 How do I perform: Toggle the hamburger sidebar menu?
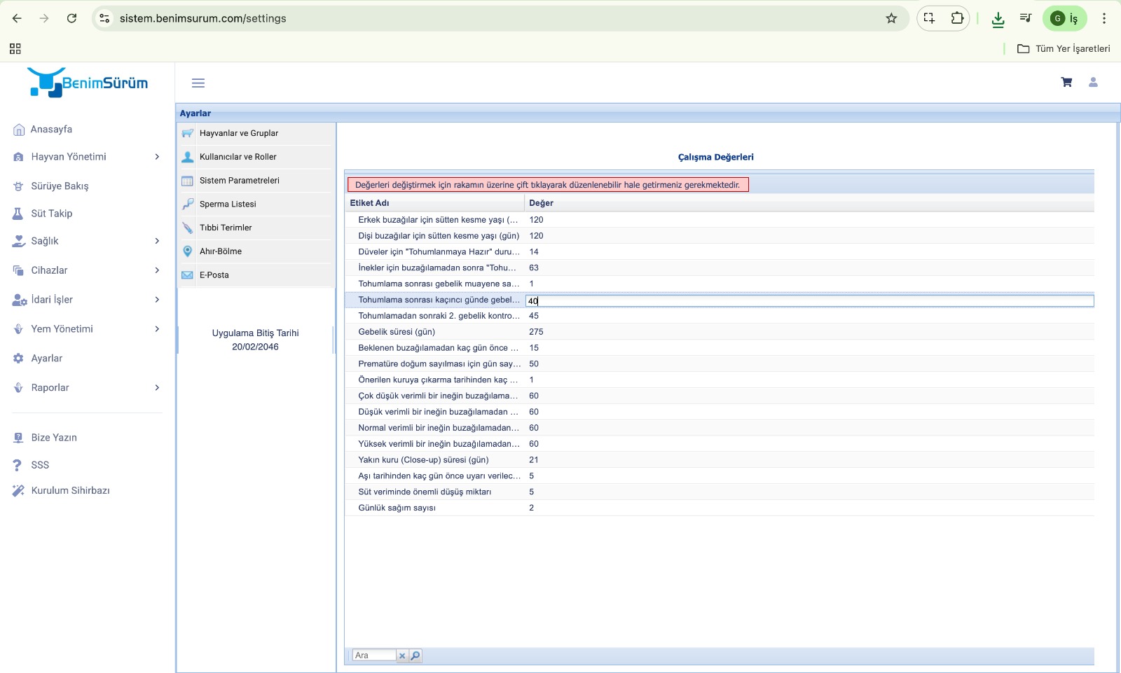[198, 83]
